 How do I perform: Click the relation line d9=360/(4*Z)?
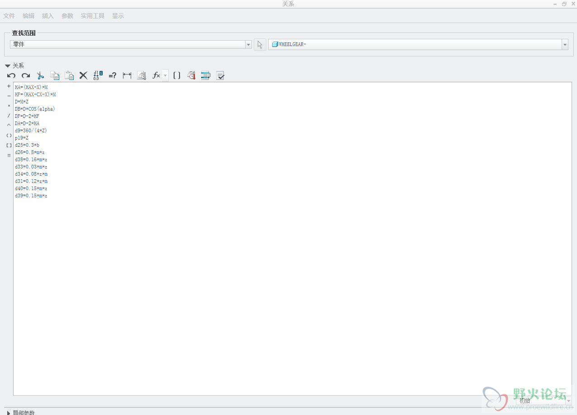pyautogui.click(x=31, y=131)
